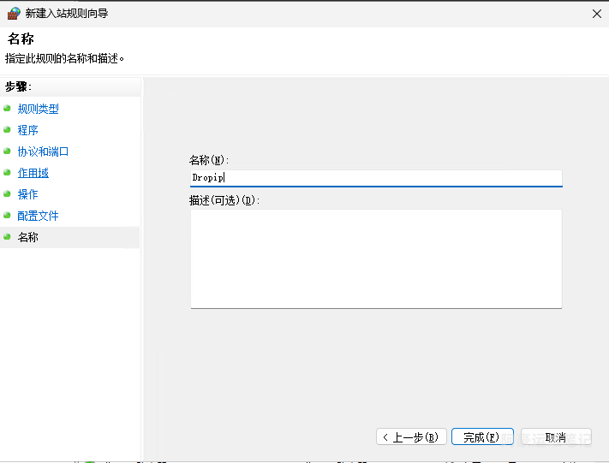Image resolution: width=609 pixels, height=463 pixels.
Task: Close the 新建入站规则向导 window
Action: (595, 14)
